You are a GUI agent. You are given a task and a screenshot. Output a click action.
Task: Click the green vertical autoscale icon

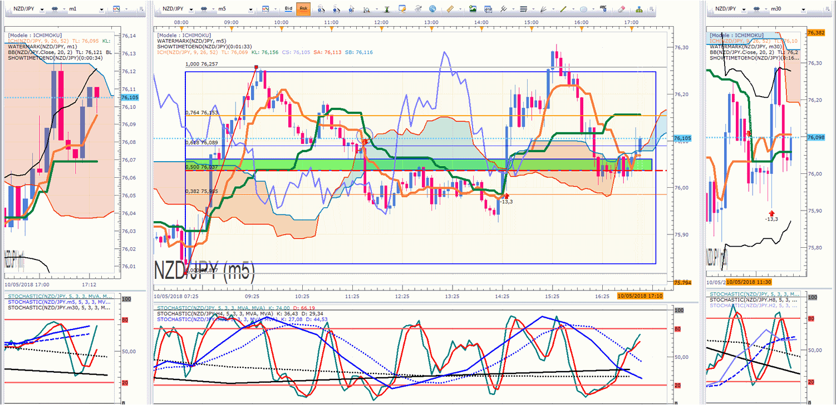[386, 9]
